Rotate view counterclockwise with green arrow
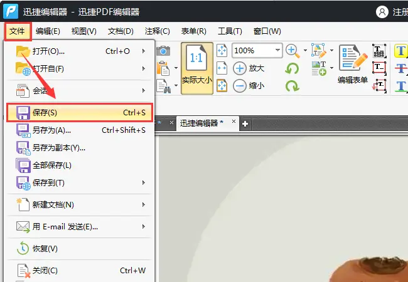 tap(292, 69)
